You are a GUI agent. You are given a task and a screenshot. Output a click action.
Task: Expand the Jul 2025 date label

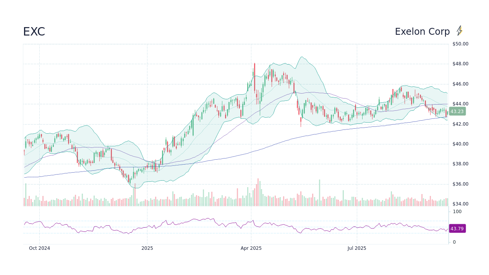click(357, 248)
